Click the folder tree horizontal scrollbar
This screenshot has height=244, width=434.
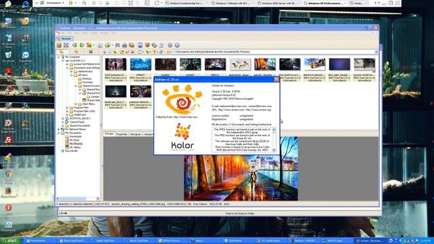pyautogui.click(x=78, y=199)
